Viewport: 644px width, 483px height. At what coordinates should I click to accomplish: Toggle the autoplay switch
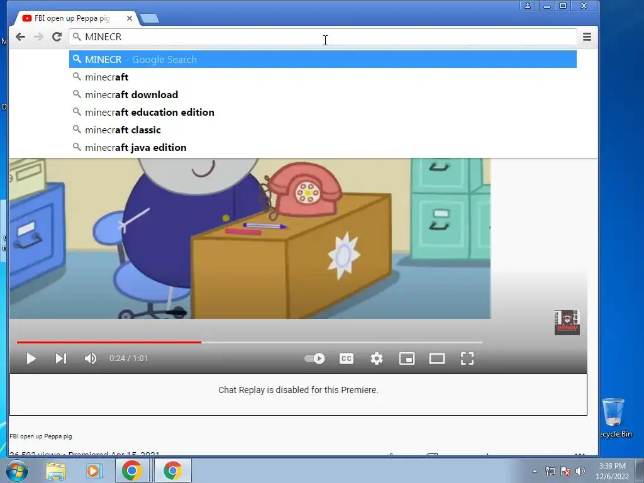(314, 358)
